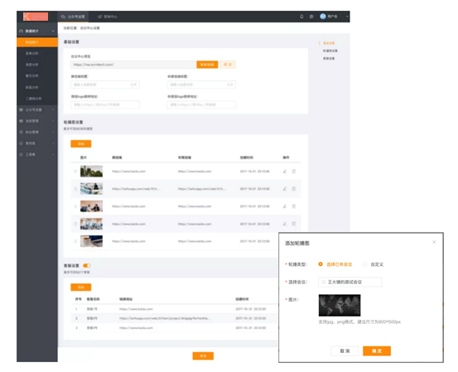Expand the 粉丝管理 sidebar section chevron
This screenshot has width=458, height=372.
tap(53, 132)
